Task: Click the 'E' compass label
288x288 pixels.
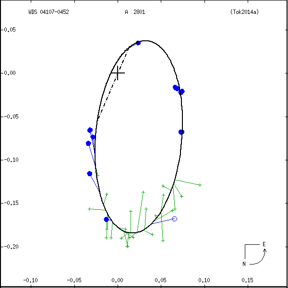Action: 264,244
